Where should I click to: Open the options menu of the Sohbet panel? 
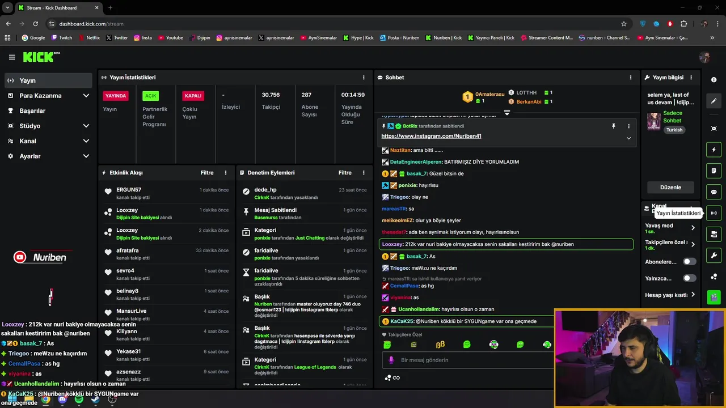(x=630, y=78)
